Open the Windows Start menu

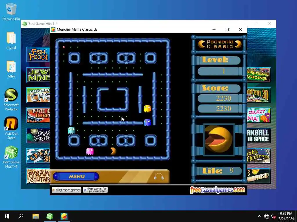pos(7,216)
